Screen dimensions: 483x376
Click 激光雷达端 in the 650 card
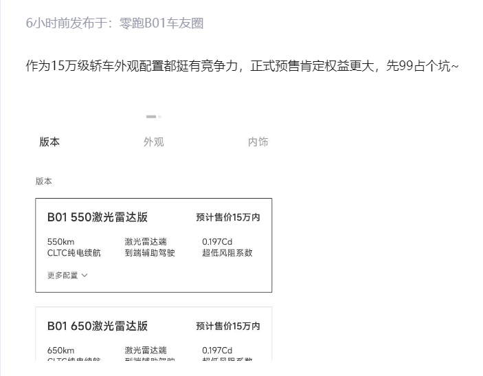point(146,351)
